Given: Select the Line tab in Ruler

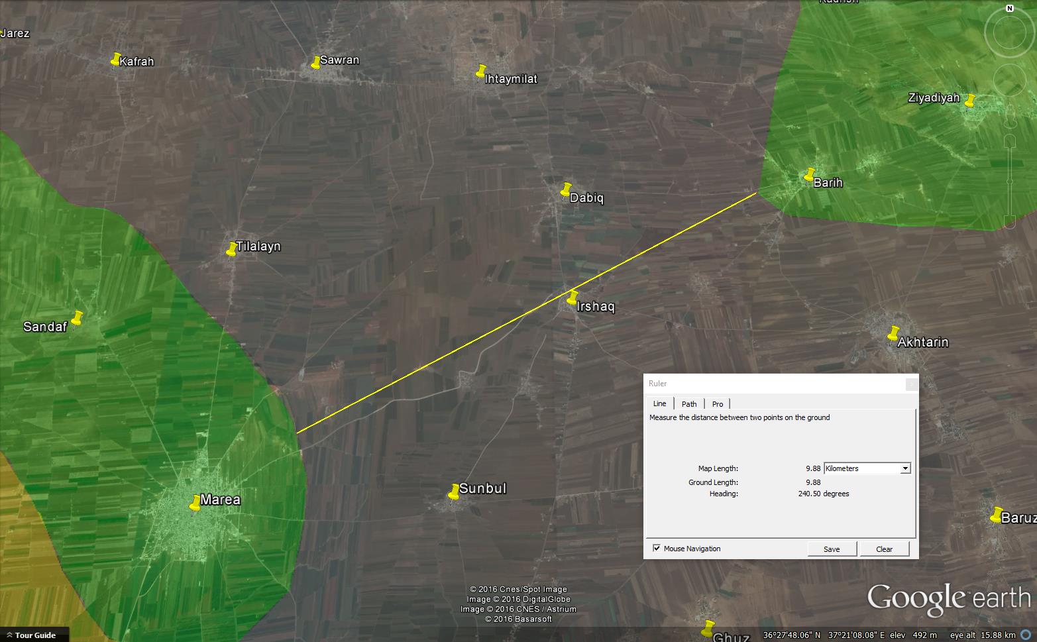Looking at the screenshot, I should 660,403.
